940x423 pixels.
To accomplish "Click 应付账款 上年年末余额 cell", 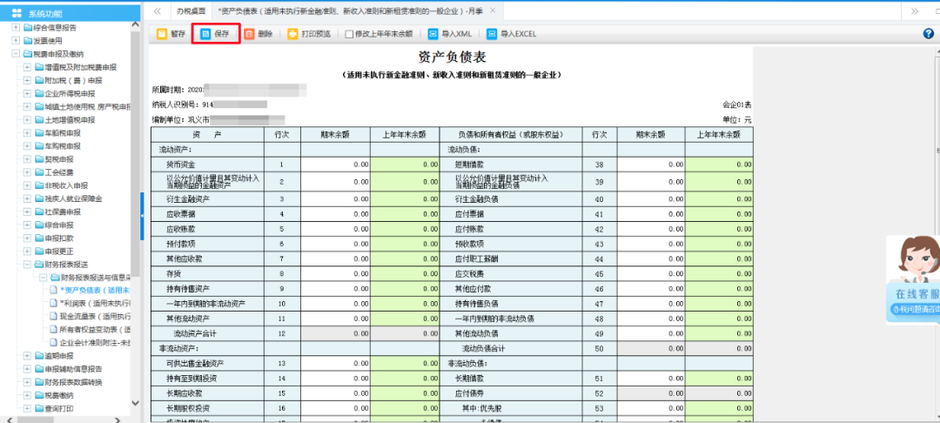I will (x=720, y=229).
